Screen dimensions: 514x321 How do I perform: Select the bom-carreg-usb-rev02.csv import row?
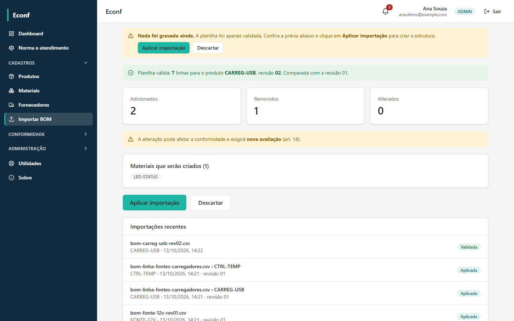(306, 247)
